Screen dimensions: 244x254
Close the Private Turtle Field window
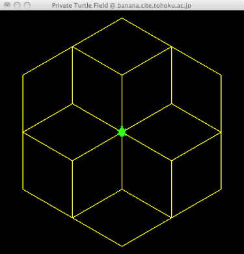point(7,5)
